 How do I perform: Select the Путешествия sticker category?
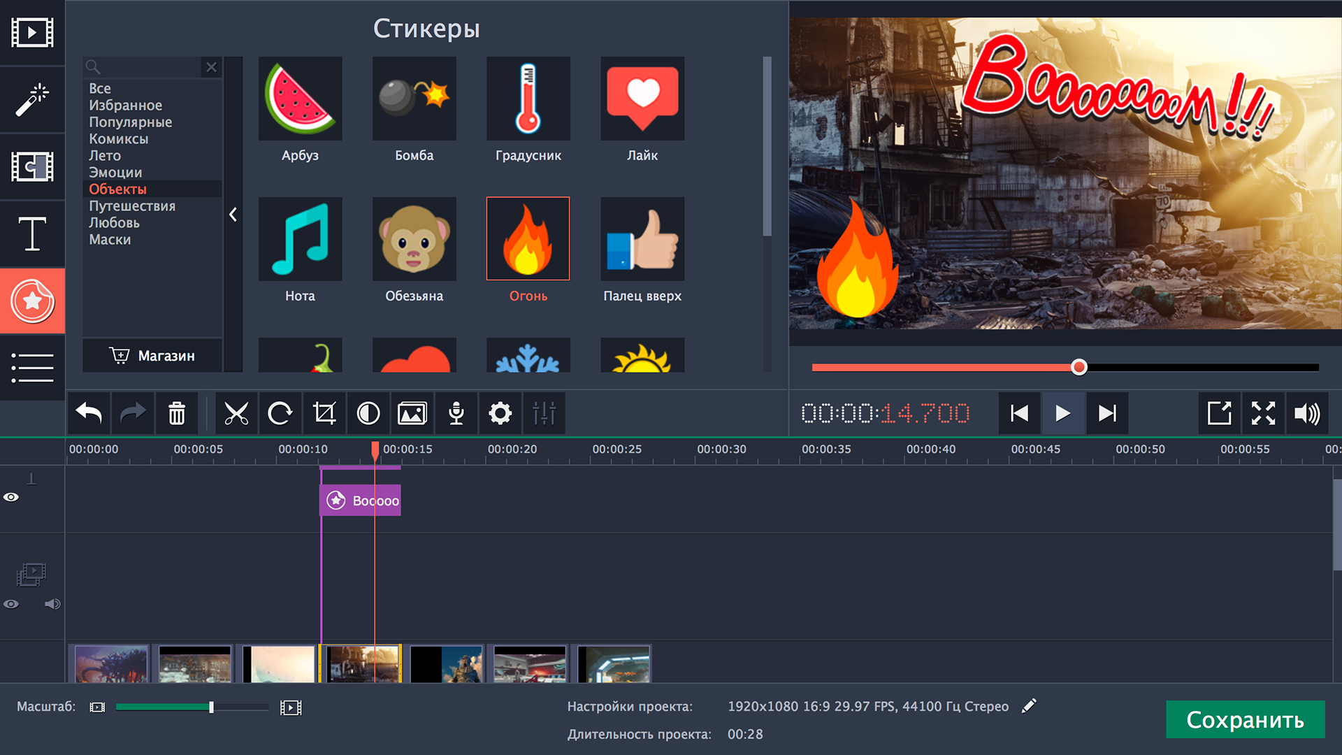pos(131,206)
